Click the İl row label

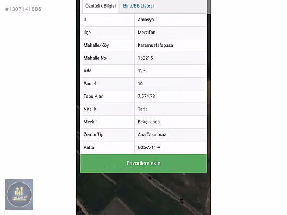(85, 20)
